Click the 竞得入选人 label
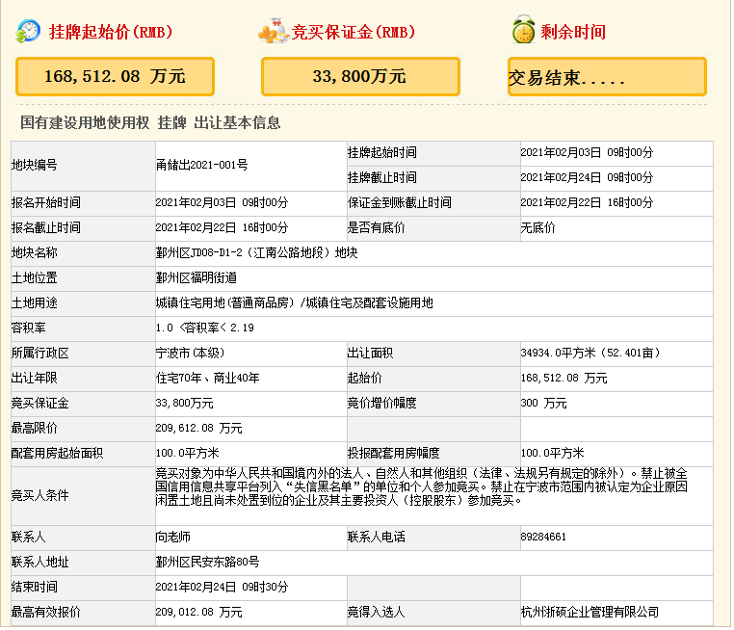The height and width of the screenshot is (630, 734). click(376, 613)
